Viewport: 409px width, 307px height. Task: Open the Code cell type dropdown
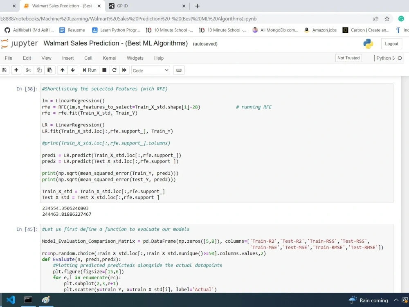[x=150, y=70]
